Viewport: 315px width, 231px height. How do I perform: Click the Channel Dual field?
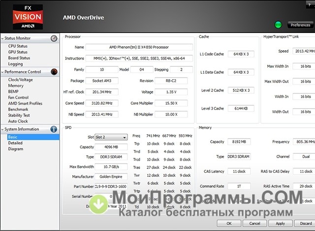click(304, 157)
